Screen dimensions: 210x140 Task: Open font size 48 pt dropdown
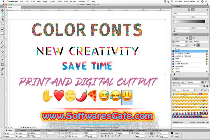point(145,133)
